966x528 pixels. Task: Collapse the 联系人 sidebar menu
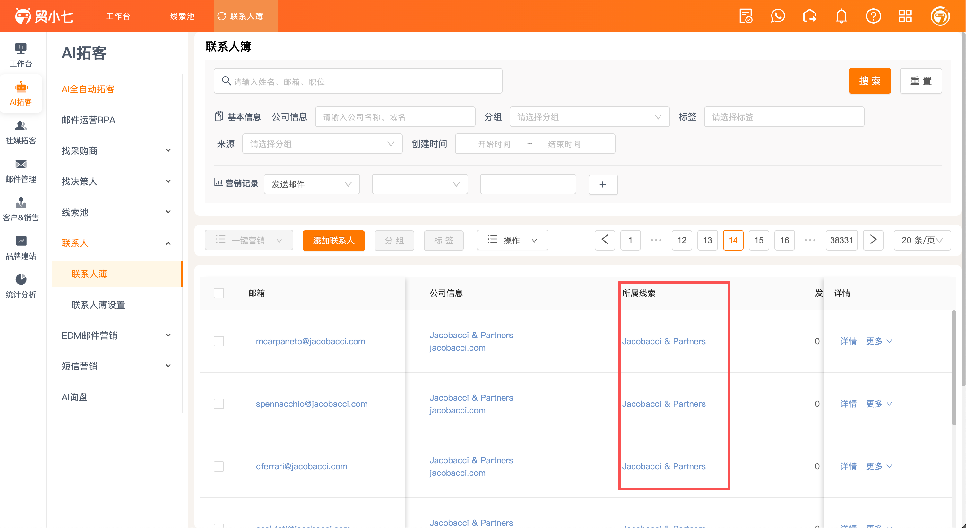click(116, 243)
